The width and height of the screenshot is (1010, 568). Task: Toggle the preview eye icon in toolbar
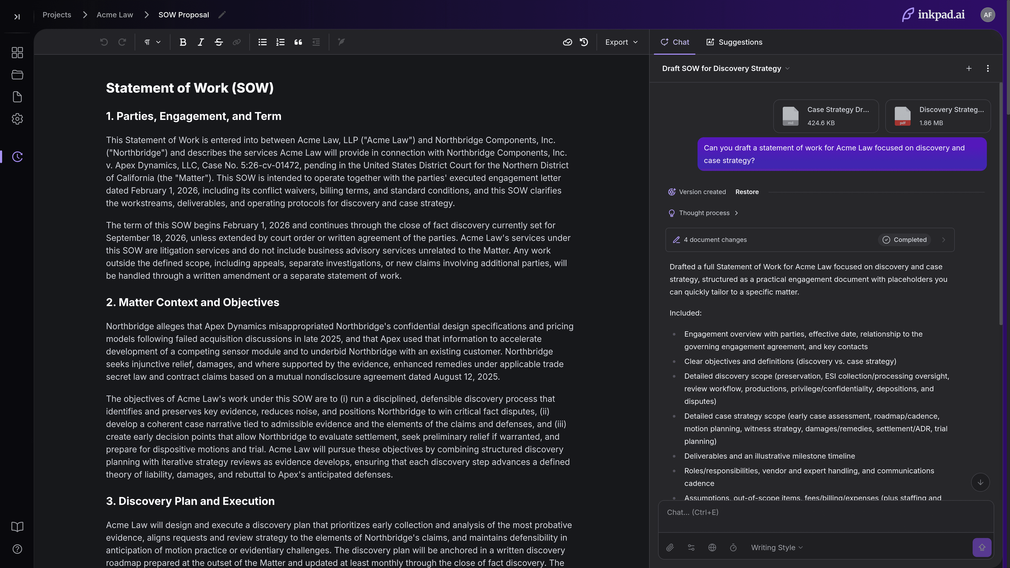tap(567, 42)
